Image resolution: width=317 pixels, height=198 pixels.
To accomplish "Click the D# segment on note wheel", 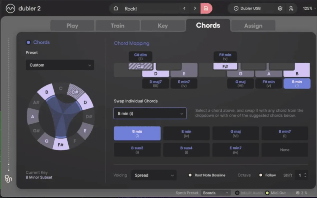I will 89,116.
